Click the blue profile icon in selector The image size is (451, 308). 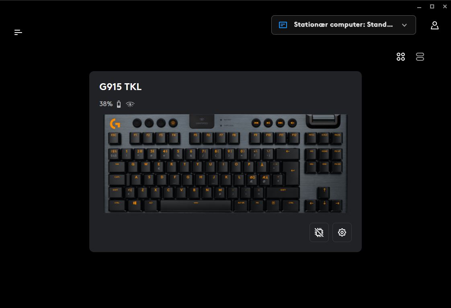click(283, 25)
